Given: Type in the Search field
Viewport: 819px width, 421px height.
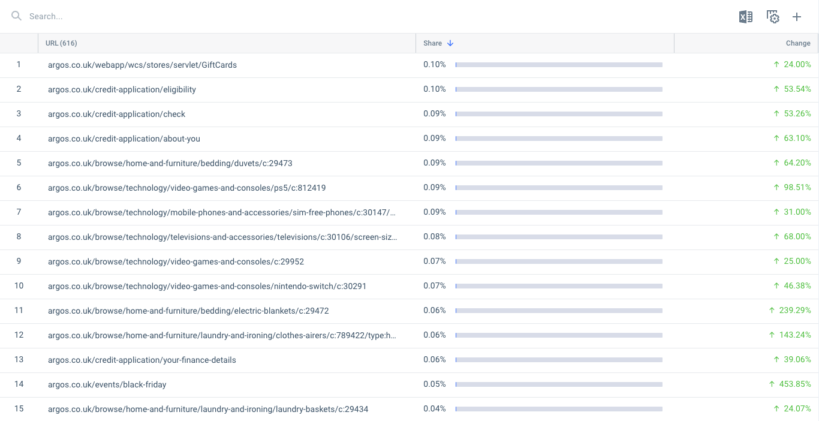Looking at the screenshot, I should pos(180,16).
